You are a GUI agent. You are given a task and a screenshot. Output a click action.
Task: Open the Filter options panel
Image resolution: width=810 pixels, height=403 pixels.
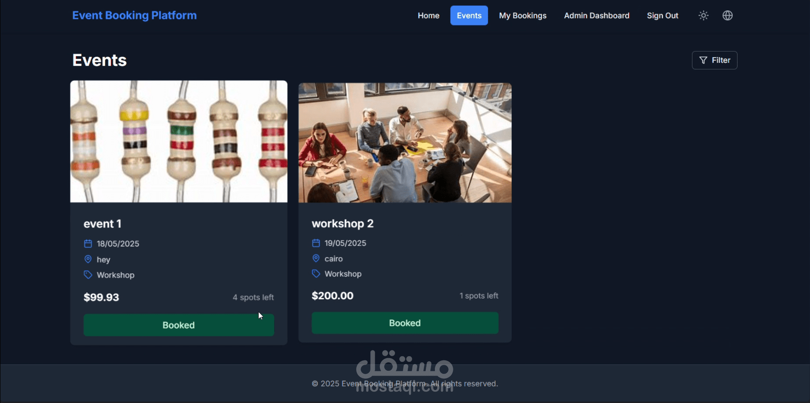(714, 60)
